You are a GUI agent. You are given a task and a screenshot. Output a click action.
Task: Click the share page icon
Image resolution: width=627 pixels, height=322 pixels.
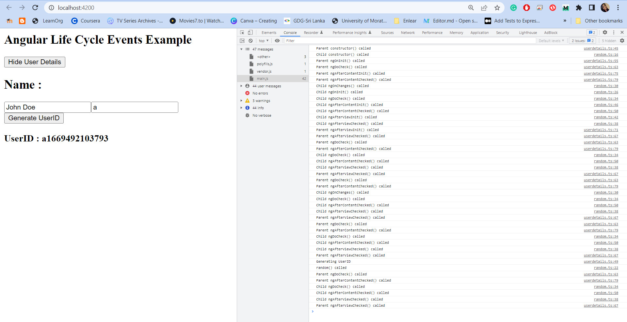tap(484, 7)
